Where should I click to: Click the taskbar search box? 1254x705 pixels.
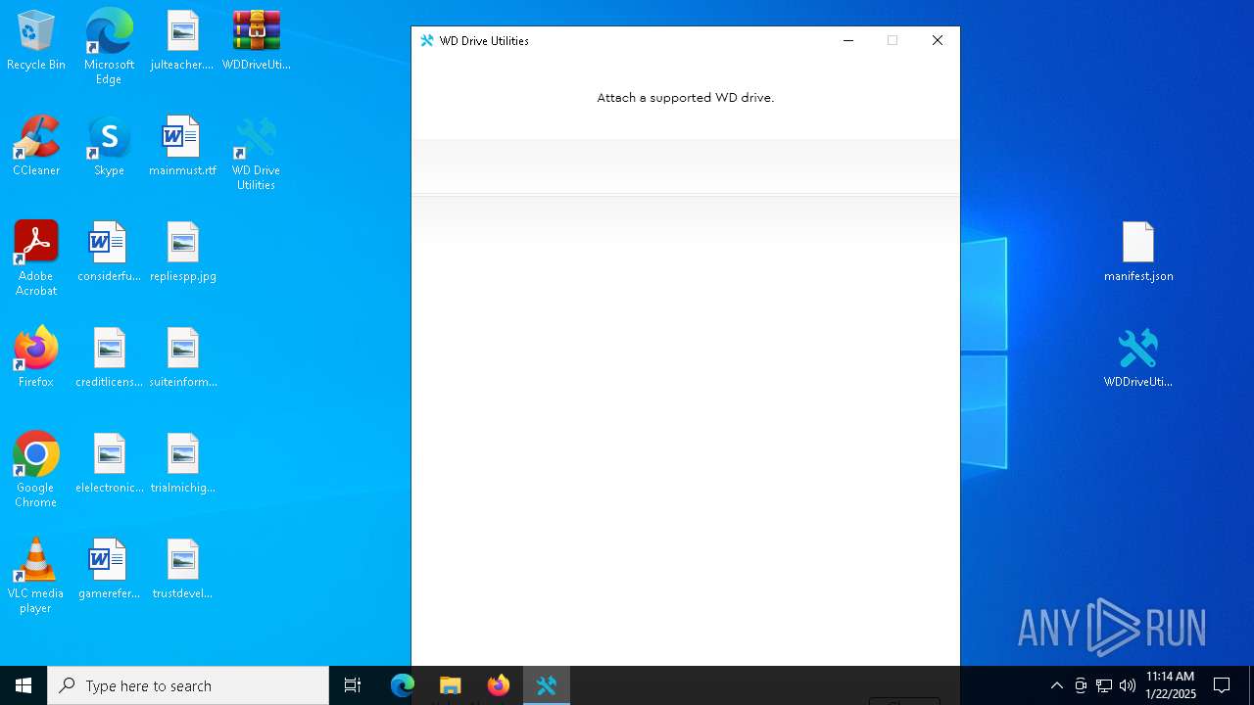(188, 685)
